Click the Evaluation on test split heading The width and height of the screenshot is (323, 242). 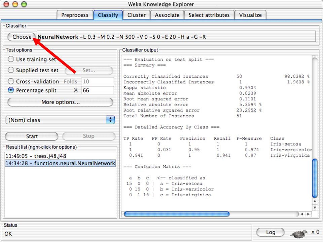[169, 59]
